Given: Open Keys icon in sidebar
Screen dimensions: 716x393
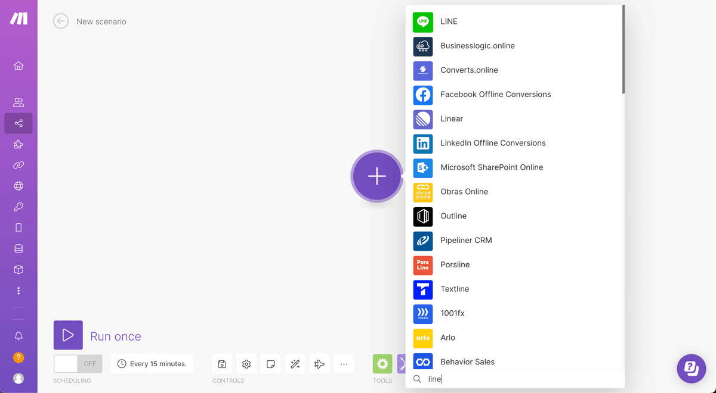Looking at the screenshot, I should pyautogui.click(x=18, y=207).
